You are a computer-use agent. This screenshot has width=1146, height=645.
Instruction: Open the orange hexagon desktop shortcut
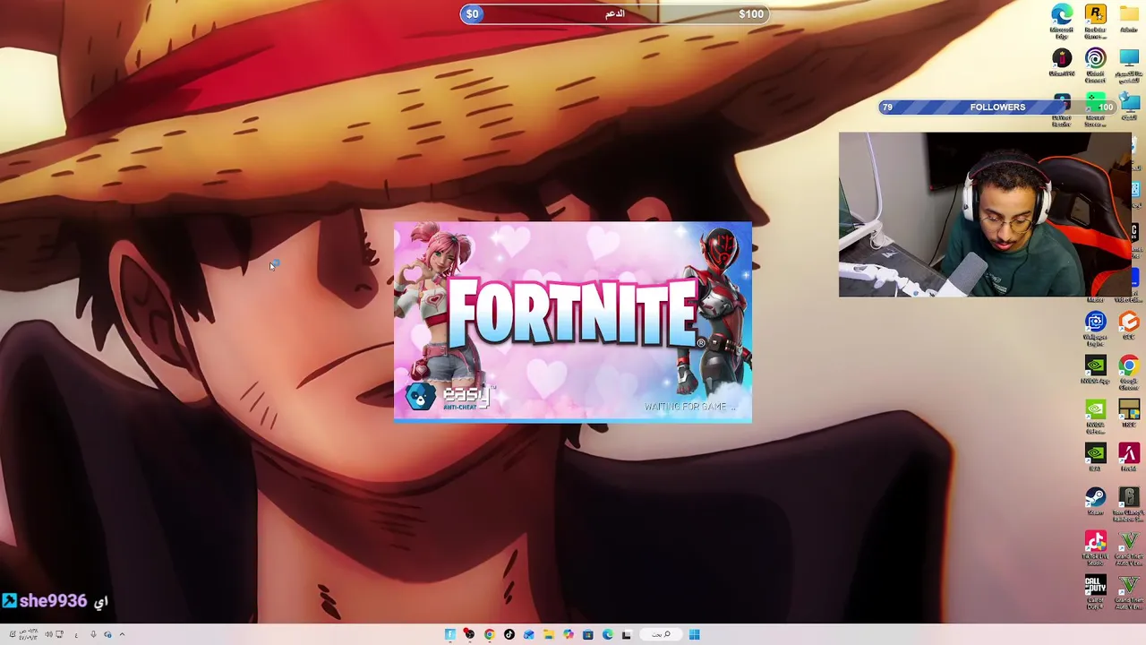click(x=1129, y=326)
